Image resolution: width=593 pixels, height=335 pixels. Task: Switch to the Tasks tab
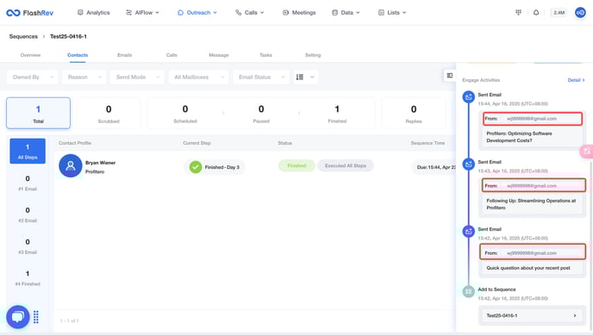(265, 55)
